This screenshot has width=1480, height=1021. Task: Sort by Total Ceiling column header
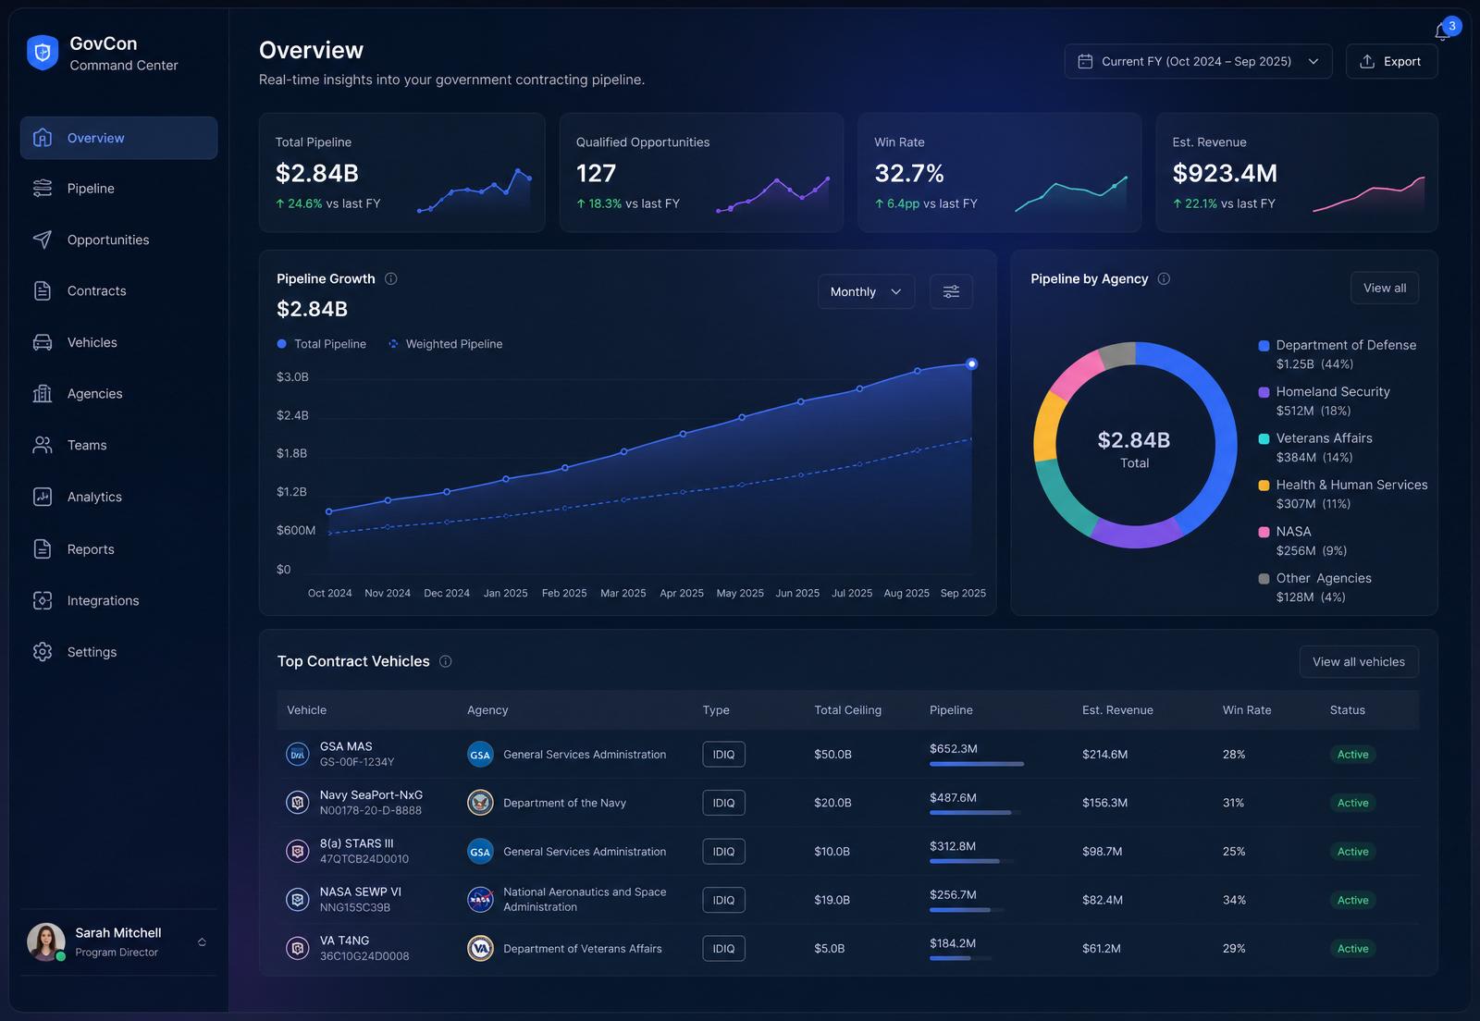pyautogui.click(x=847, y=710)
